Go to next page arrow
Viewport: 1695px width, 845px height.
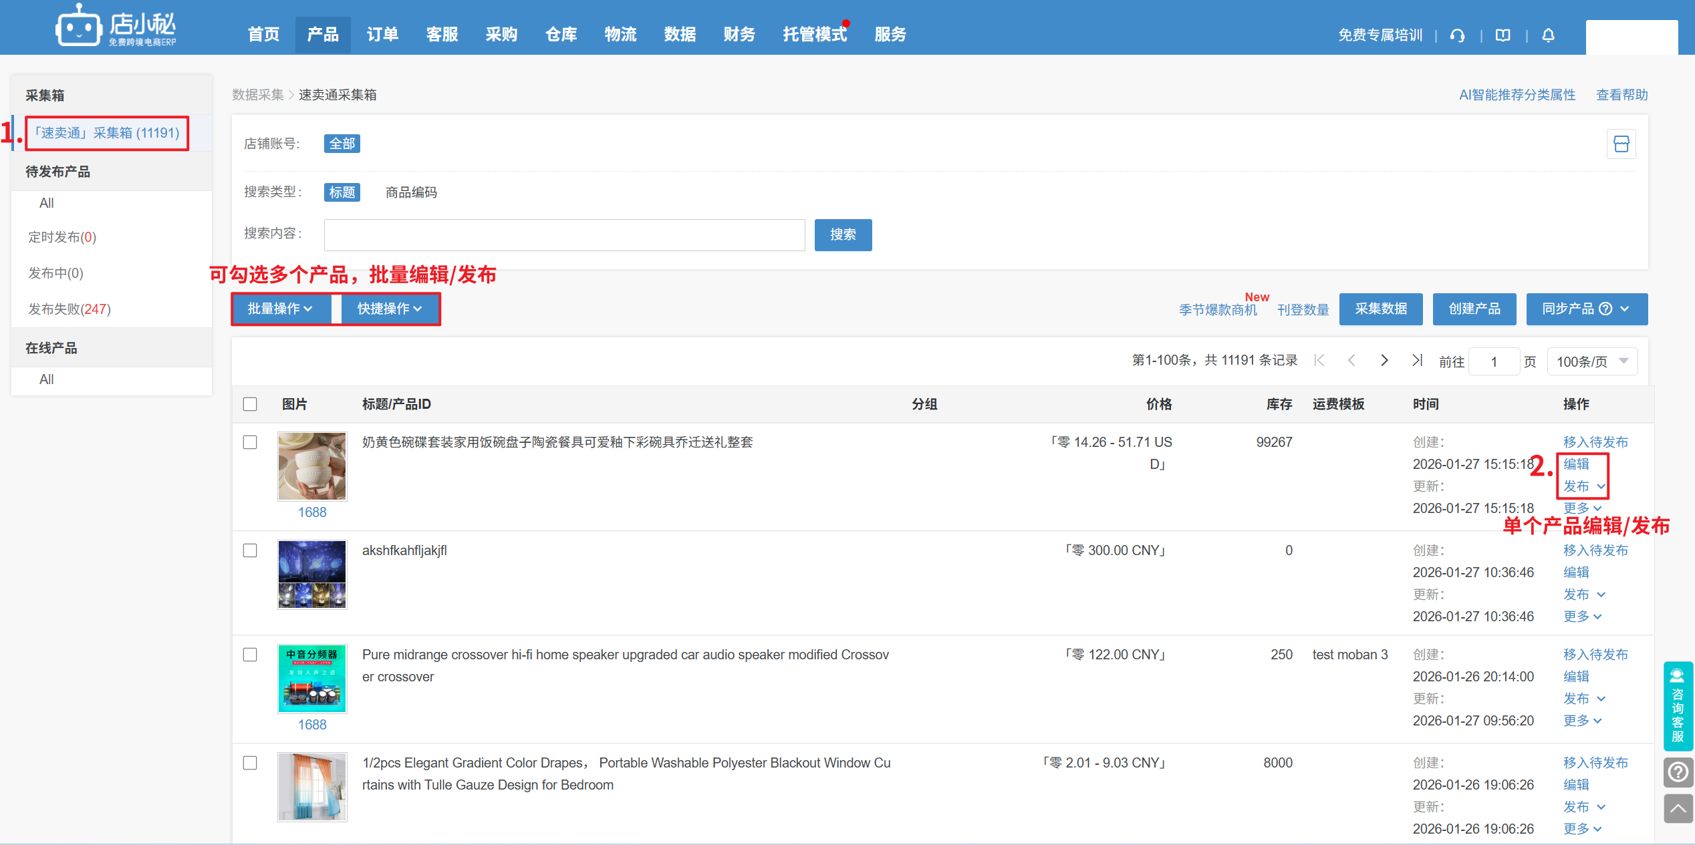[x=1384, y=361]
